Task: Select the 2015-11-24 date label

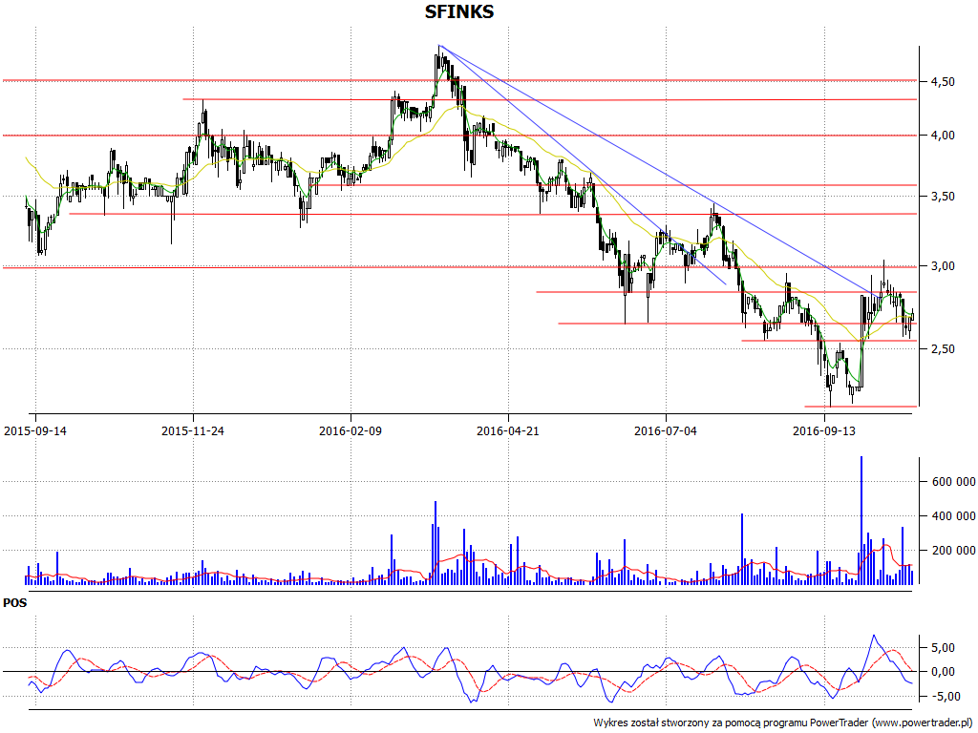Action: pyautogui.click(x=193, y=430)
